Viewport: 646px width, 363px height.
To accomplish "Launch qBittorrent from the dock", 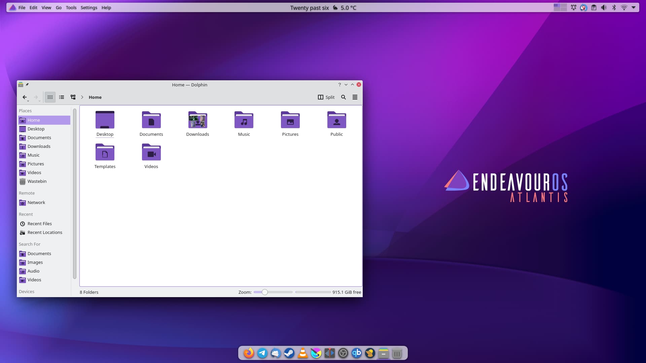I will 357,353.
